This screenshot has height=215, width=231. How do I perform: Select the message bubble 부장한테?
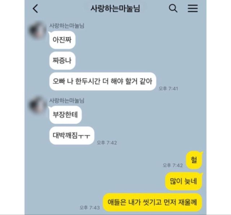(65, 115)
